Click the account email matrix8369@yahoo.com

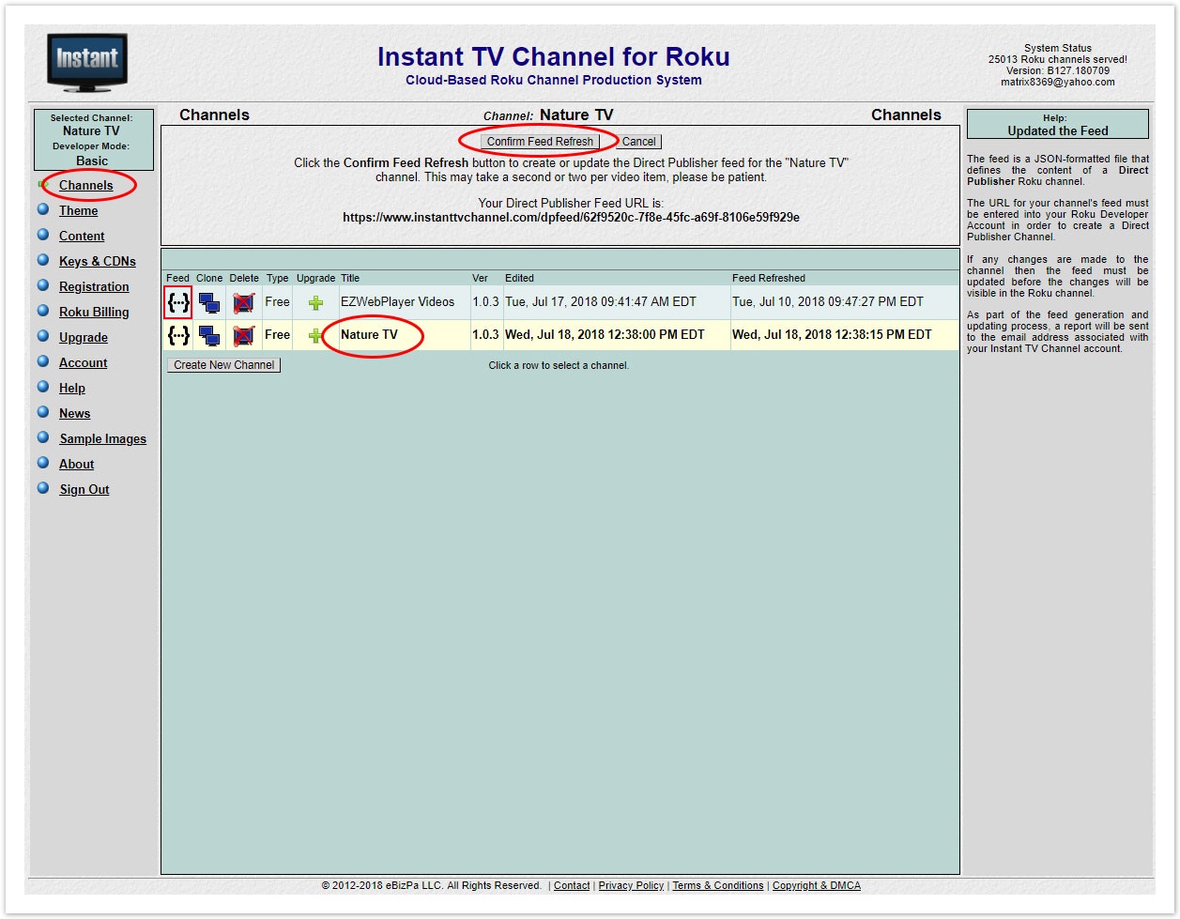[x=1058, y=82]
